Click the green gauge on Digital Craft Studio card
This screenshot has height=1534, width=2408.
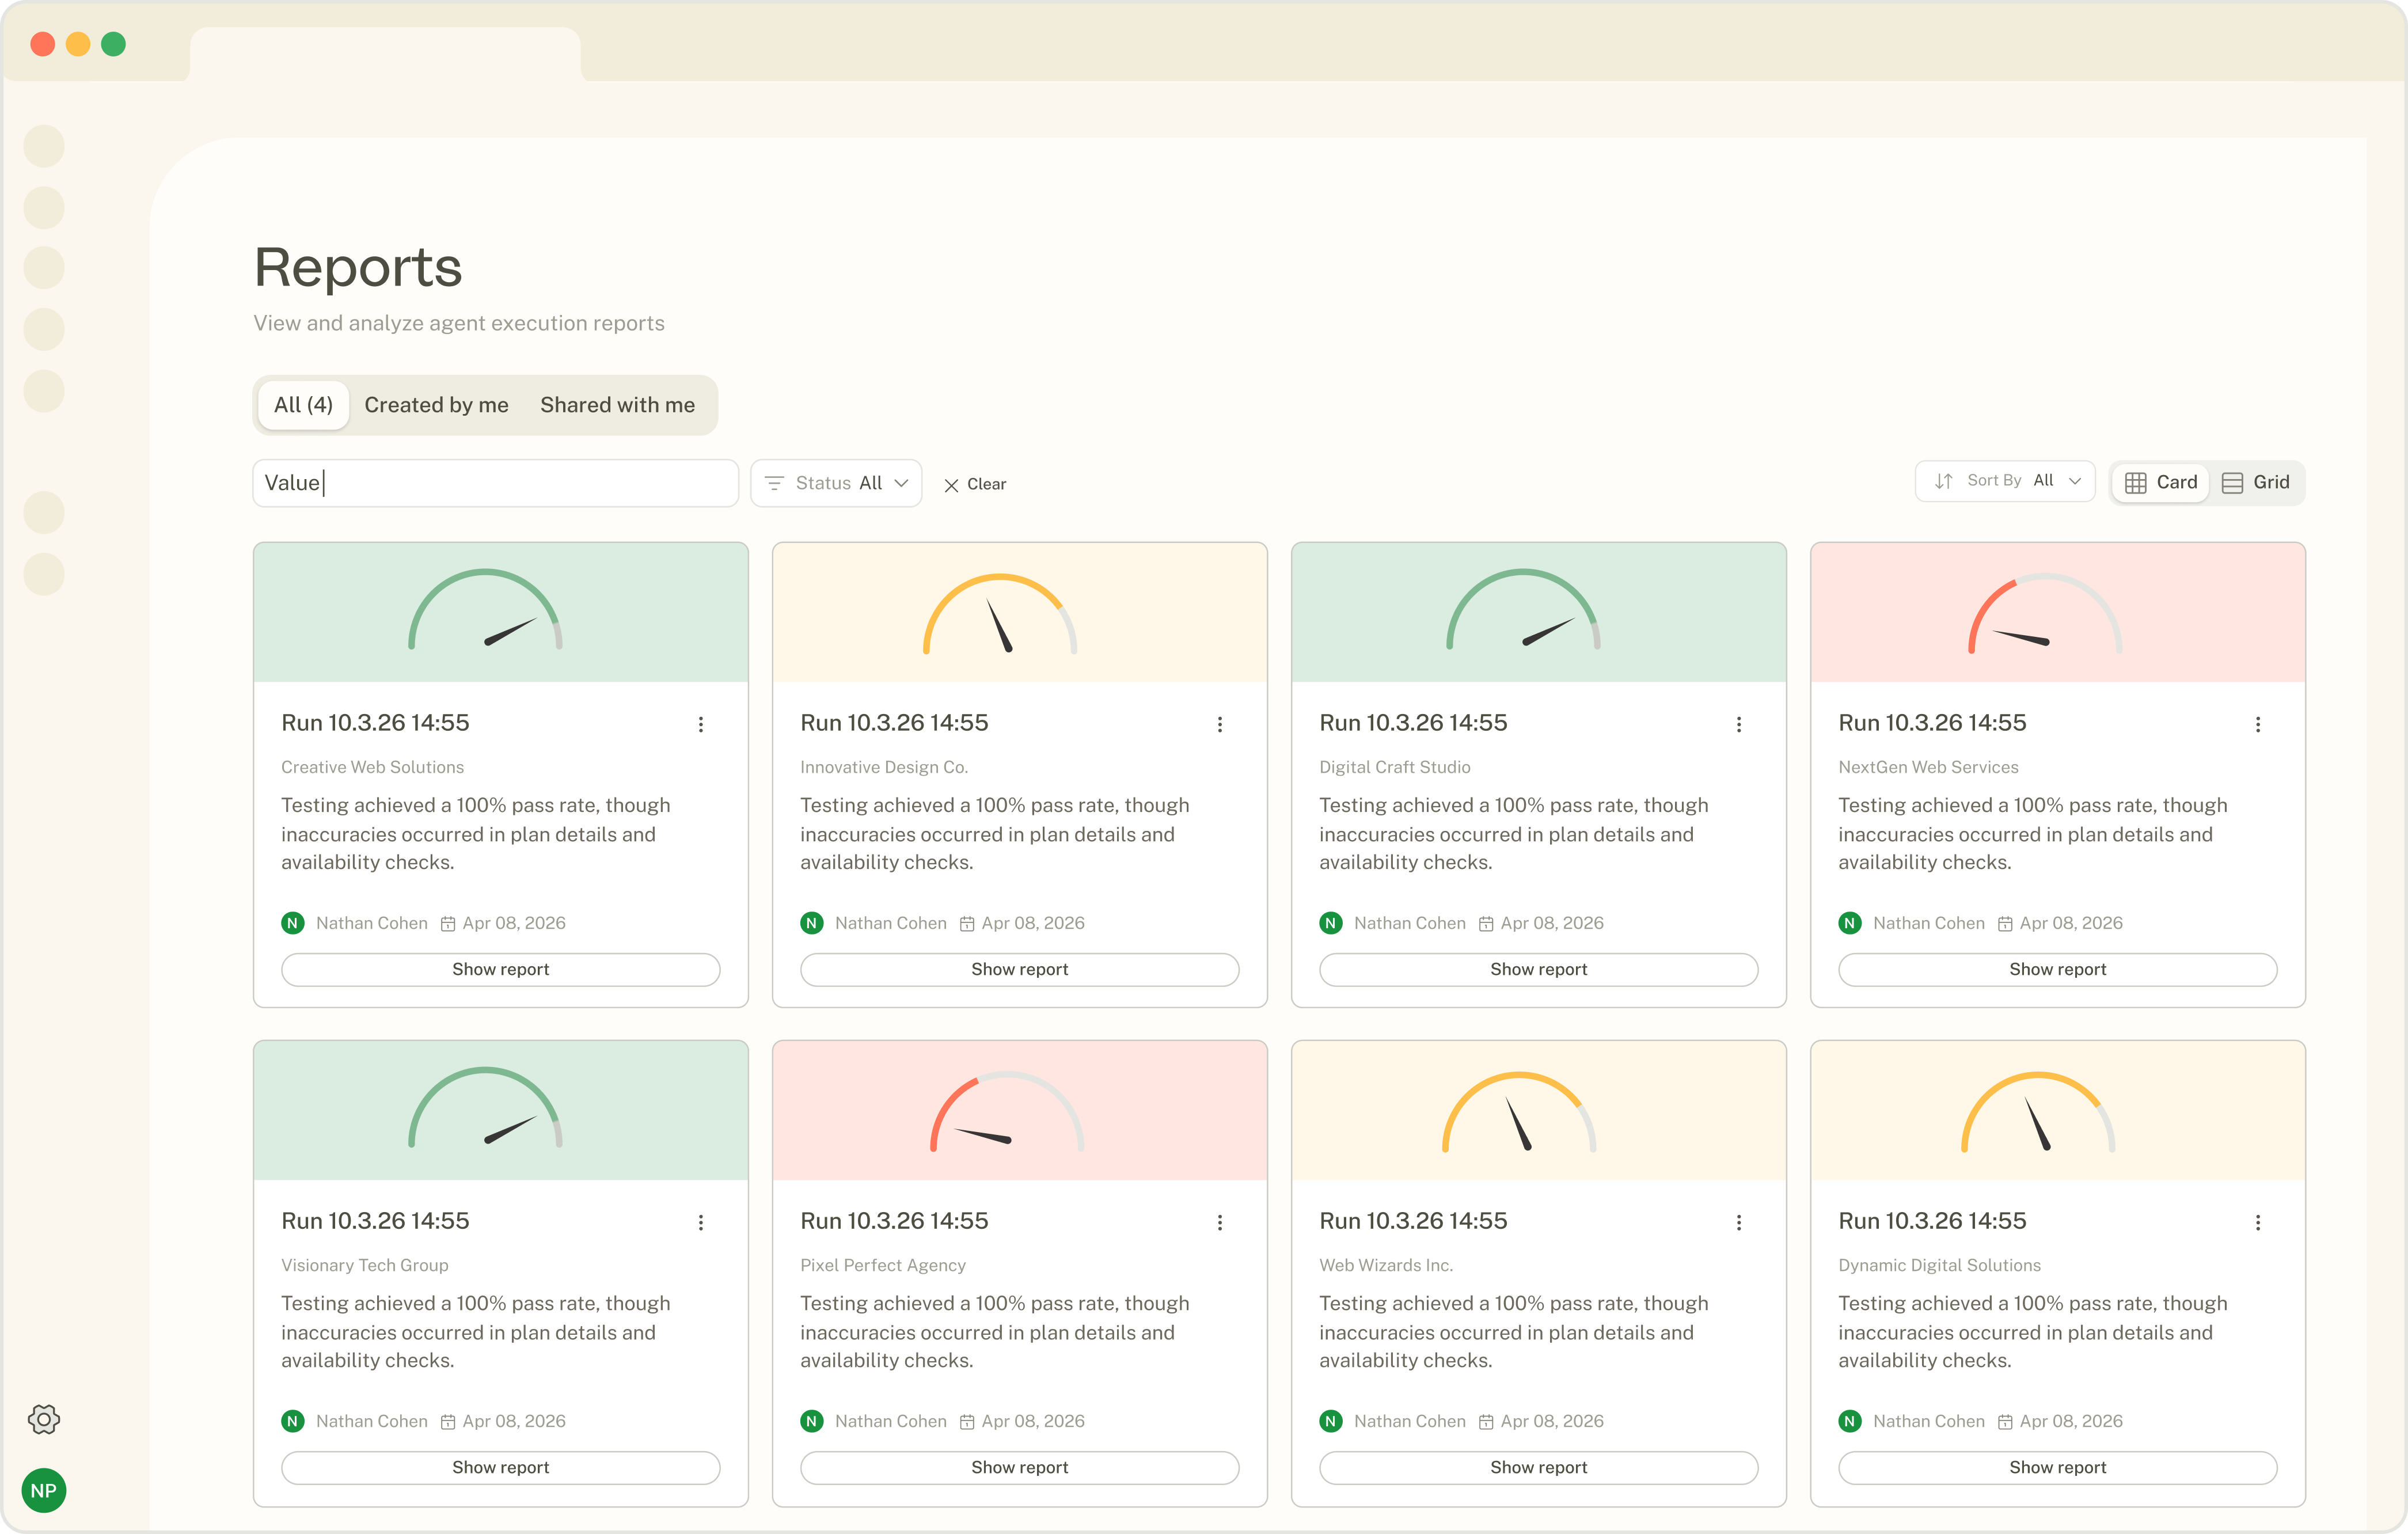pos(1523,610)
